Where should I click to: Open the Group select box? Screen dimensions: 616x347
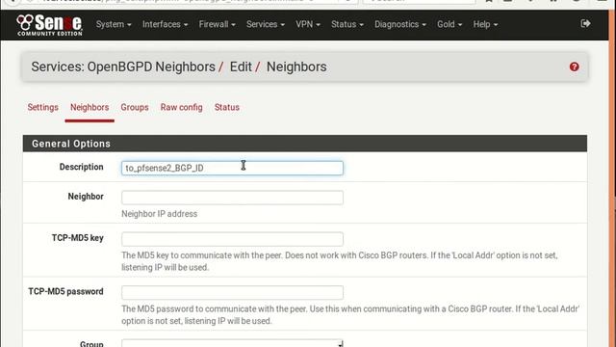click(232, 343)
